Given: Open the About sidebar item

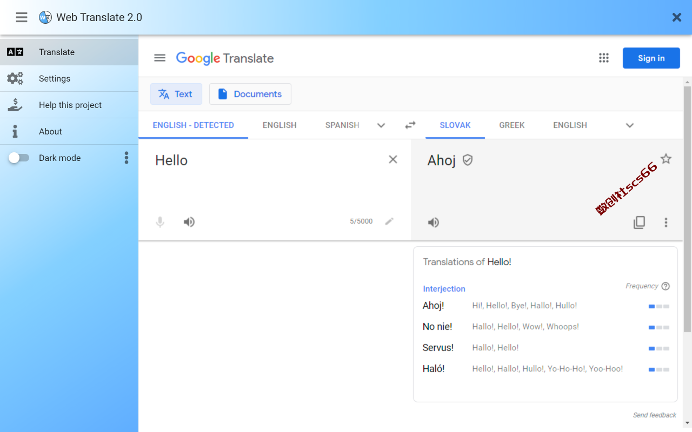Looking at the screenshot, I should (x=69, y=131).
